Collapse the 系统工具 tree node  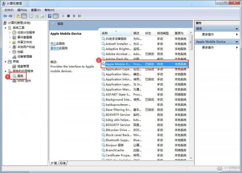[x=5, y=28]
